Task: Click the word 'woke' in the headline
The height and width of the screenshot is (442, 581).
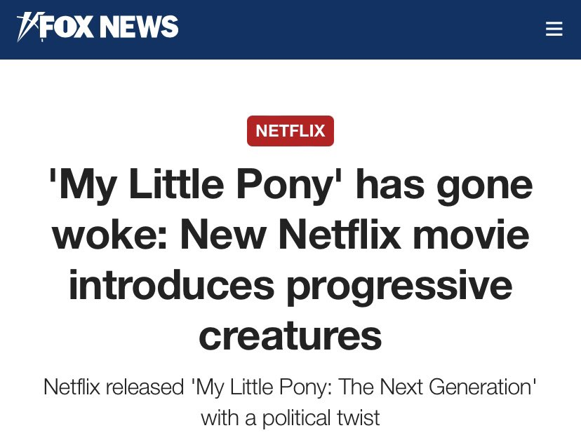Action: [108, 236]
